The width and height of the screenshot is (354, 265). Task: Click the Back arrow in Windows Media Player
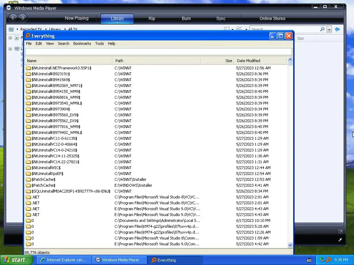(x=13, y=18)
